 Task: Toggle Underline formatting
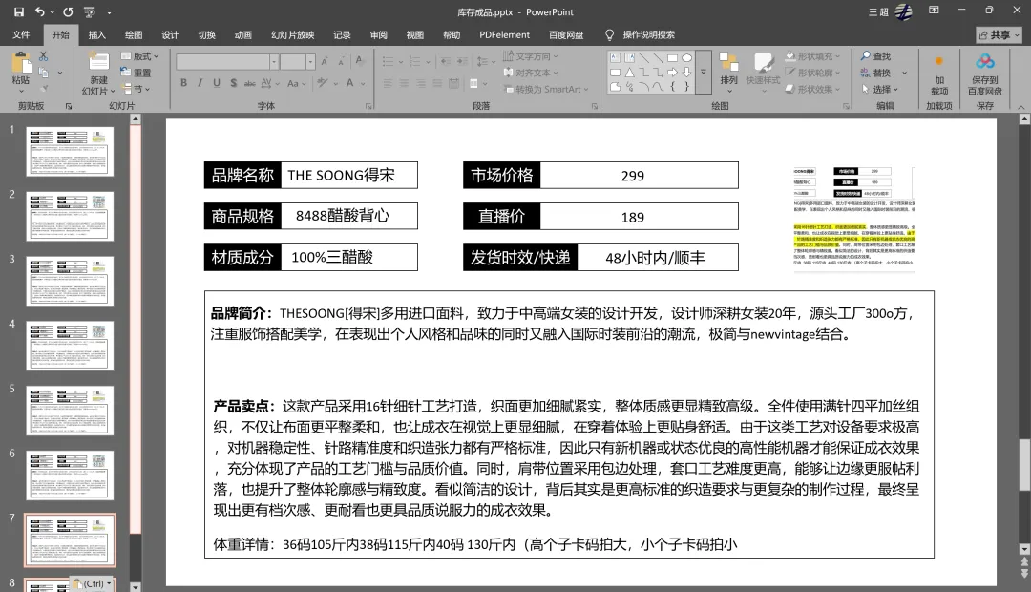(x=217, y=83)
